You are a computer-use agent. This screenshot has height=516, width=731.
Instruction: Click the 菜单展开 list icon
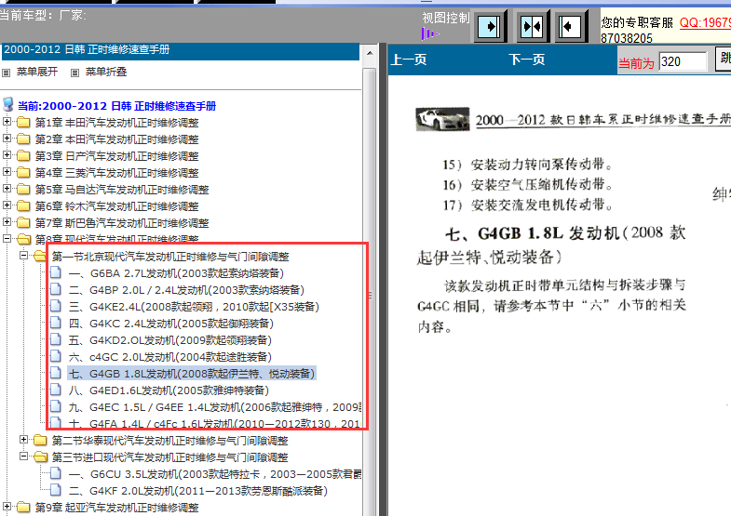pos(7,73)
